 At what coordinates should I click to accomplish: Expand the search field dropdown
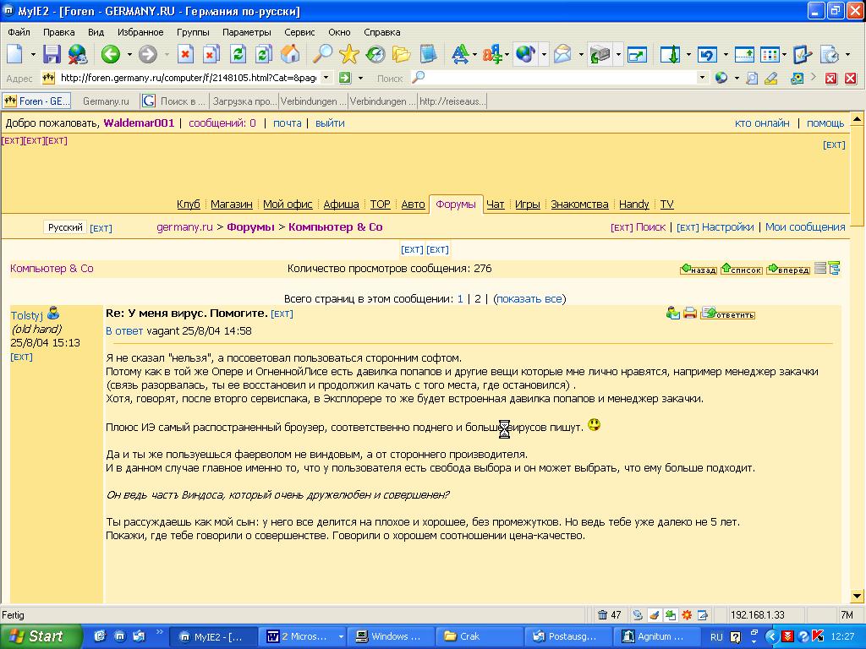(x=702, y=78)
